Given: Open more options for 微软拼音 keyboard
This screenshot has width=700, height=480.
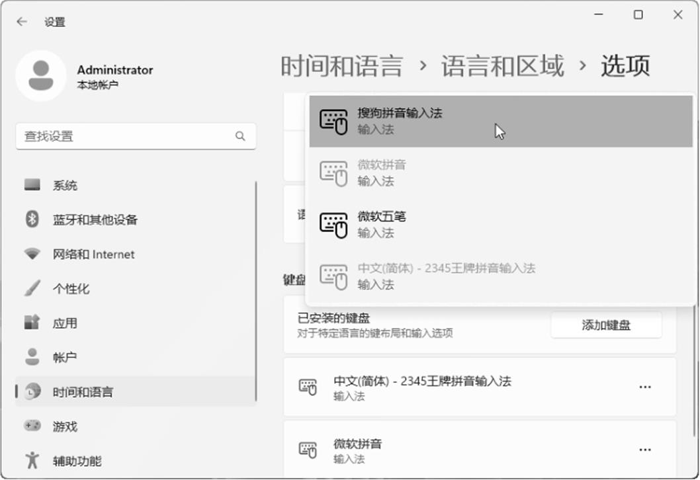Looking at the screenshot, I should click(645, 450).
